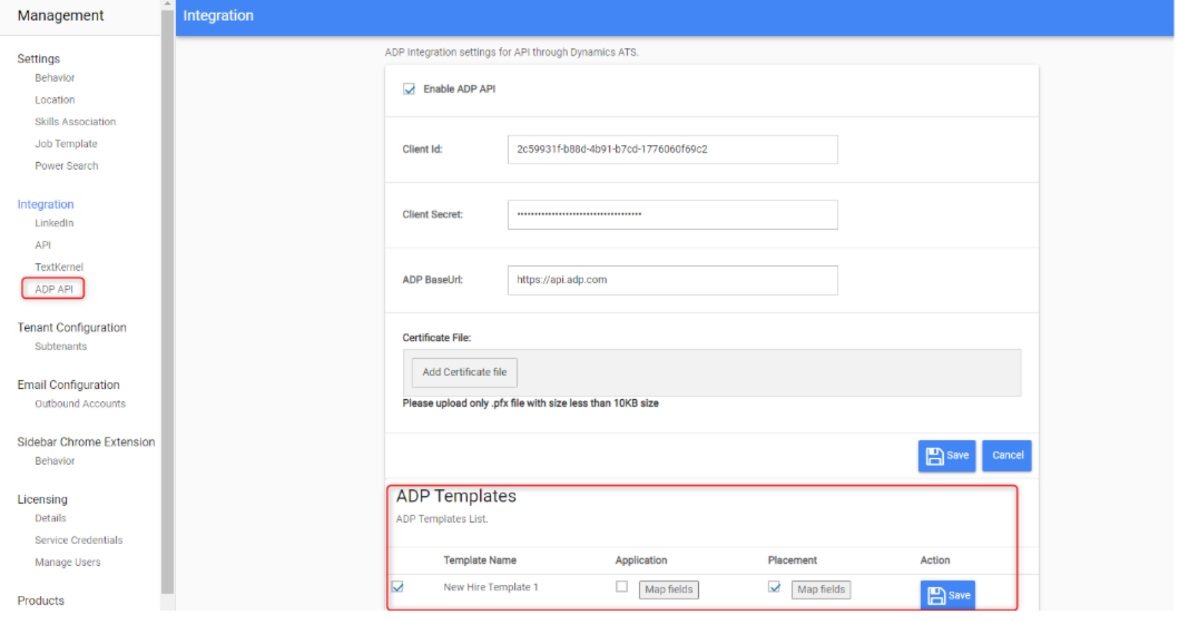The image size is (1179, 621).
Task: Click the Settings section heading
Action: pyautogui.click(x=39, y=59)
